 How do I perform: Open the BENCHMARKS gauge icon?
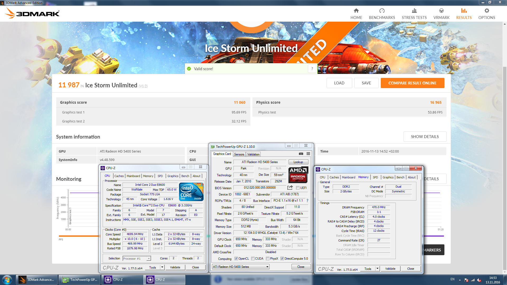[x=382, y=11]
